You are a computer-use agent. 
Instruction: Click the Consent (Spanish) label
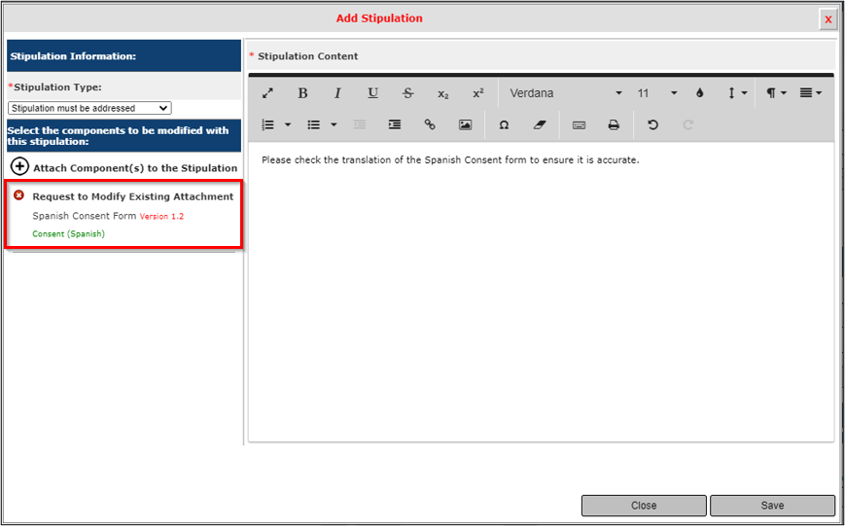68,234
